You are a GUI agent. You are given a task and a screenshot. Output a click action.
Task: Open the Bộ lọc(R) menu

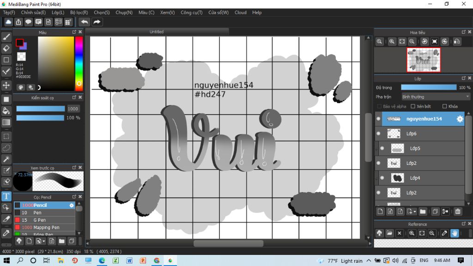coord(79,12)
